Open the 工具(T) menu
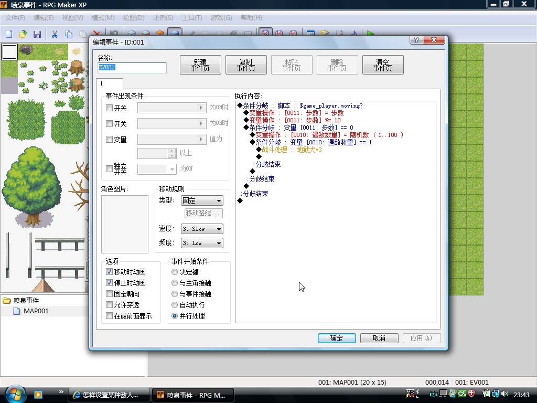The height and width of the screenshot is (403, 537). click(x=192, y=18)
